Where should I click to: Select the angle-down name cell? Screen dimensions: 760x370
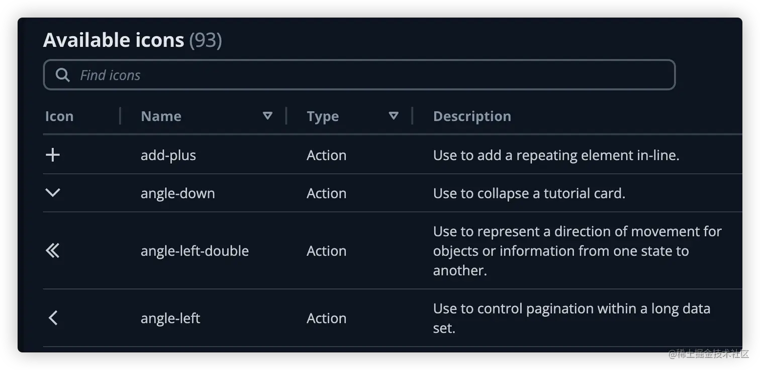point(177,193)
